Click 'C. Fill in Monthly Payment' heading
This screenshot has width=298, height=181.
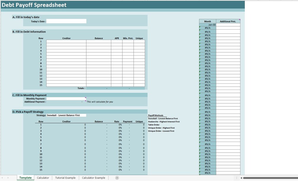29,95
